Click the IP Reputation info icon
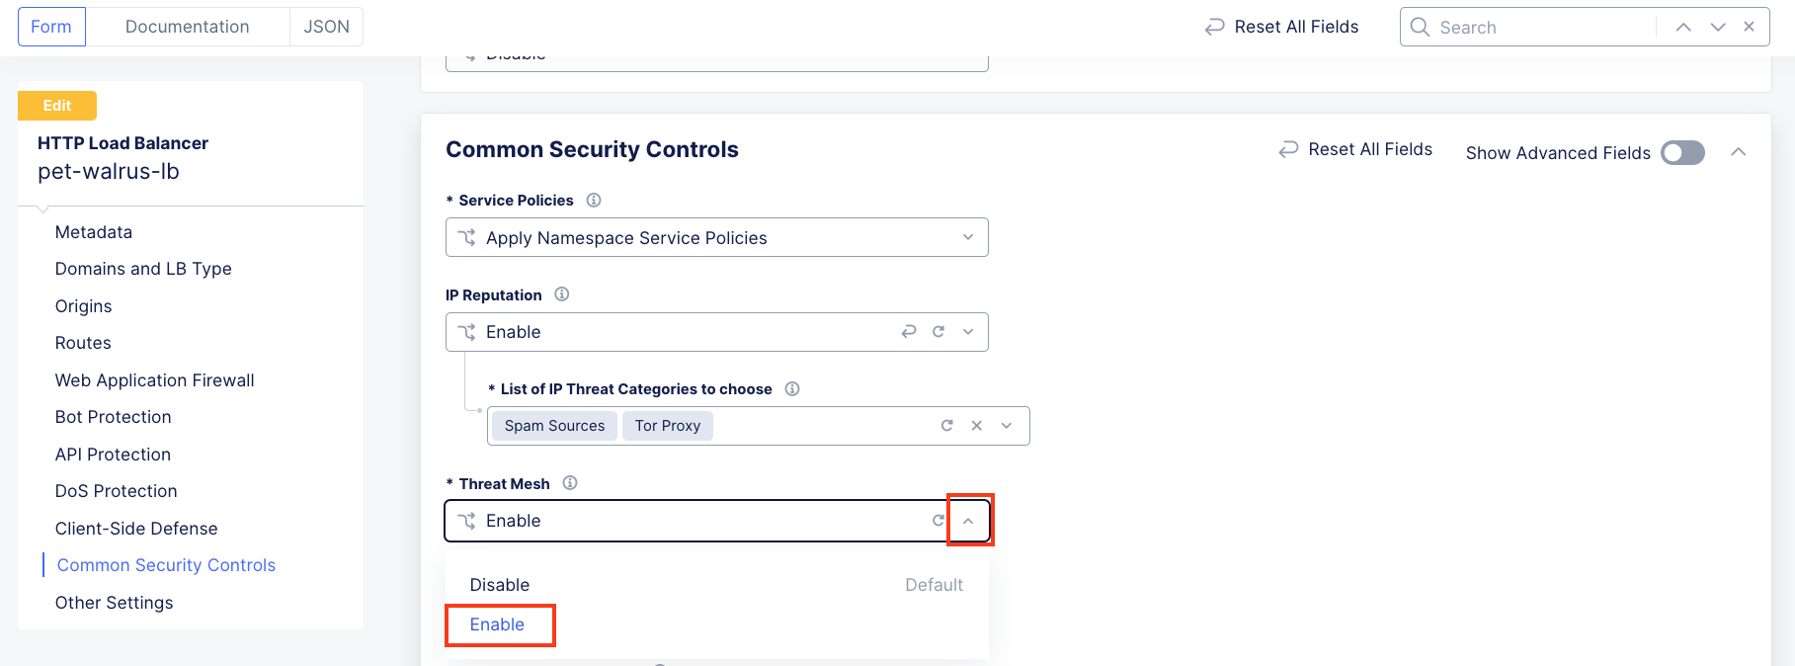The height and width of the screenshot is (666, 1795). [562, 294]
